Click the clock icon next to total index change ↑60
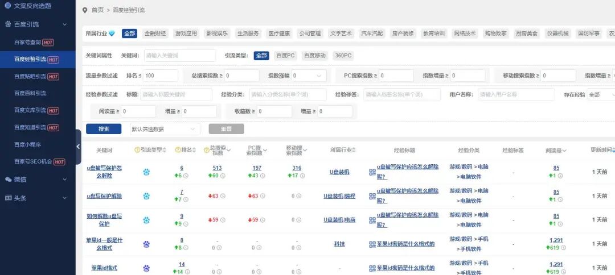 [x=223, y=176]
